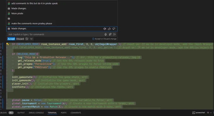Open the new terminal launch profile dropdown
Viewport: 214px width, 116px height.
(211, 113)
